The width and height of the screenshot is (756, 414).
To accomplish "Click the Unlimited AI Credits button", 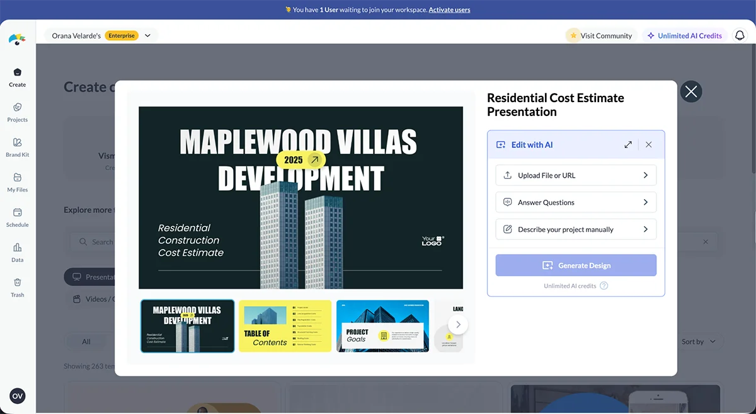I will (684, 36).
